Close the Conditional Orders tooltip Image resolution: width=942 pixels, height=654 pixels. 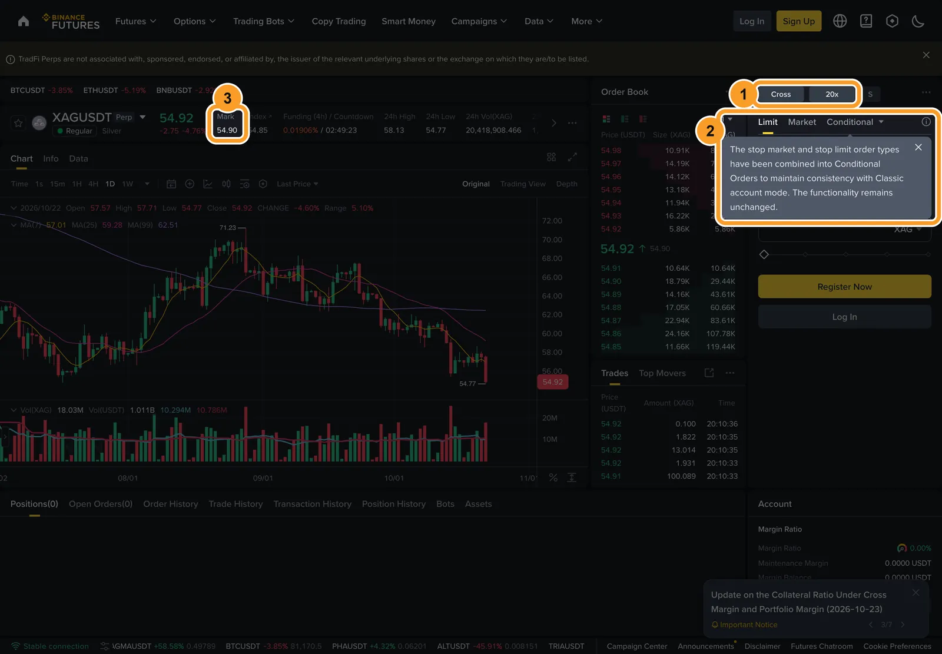[x=918, y=147]
